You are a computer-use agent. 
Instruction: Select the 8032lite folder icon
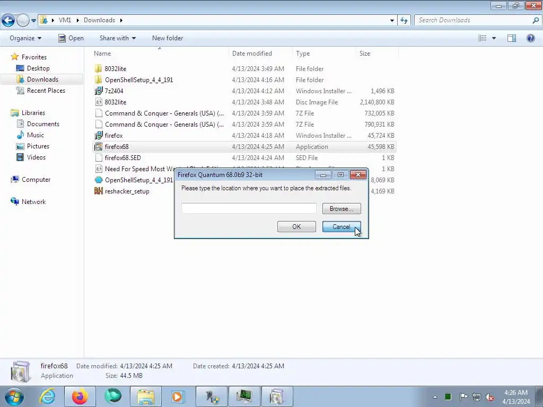(98, 68)
